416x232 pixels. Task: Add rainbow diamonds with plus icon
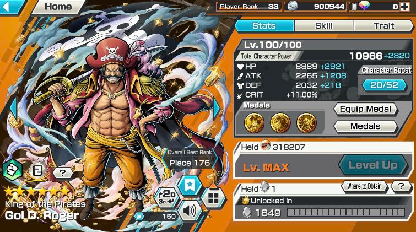click(x=404, y=7)
